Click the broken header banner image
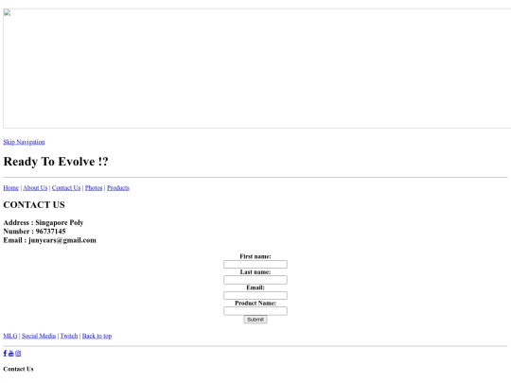Image resolution: width=511 pixels, height=383 pixels. (257, 68)
